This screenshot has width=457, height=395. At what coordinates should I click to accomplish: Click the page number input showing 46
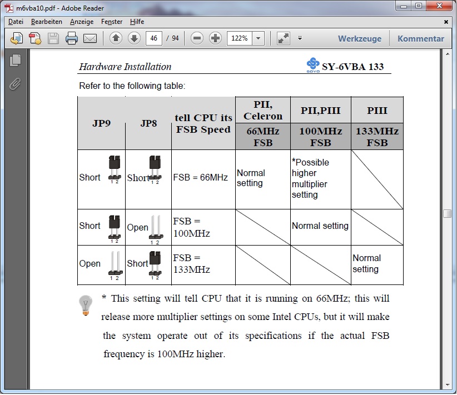(155, 38)
